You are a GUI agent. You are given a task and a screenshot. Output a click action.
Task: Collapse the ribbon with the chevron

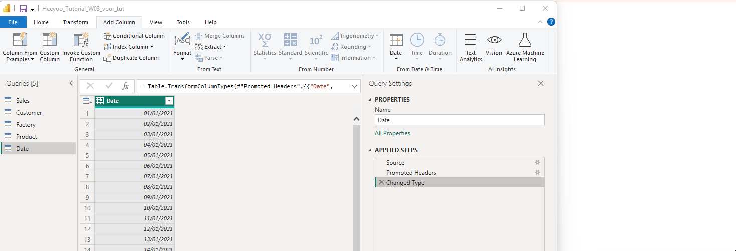[x=540, y=22]
